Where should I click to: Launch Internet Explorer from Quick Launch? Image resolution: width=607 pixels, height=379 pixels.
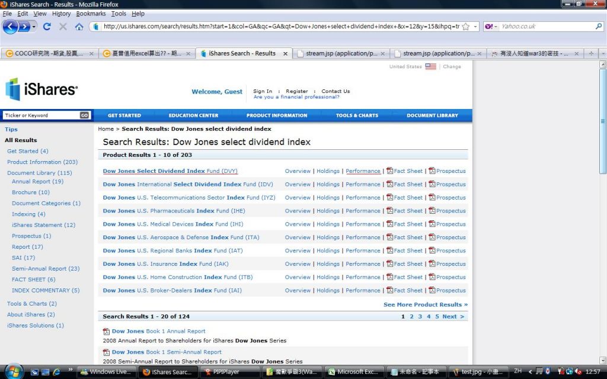click(56, 372)
